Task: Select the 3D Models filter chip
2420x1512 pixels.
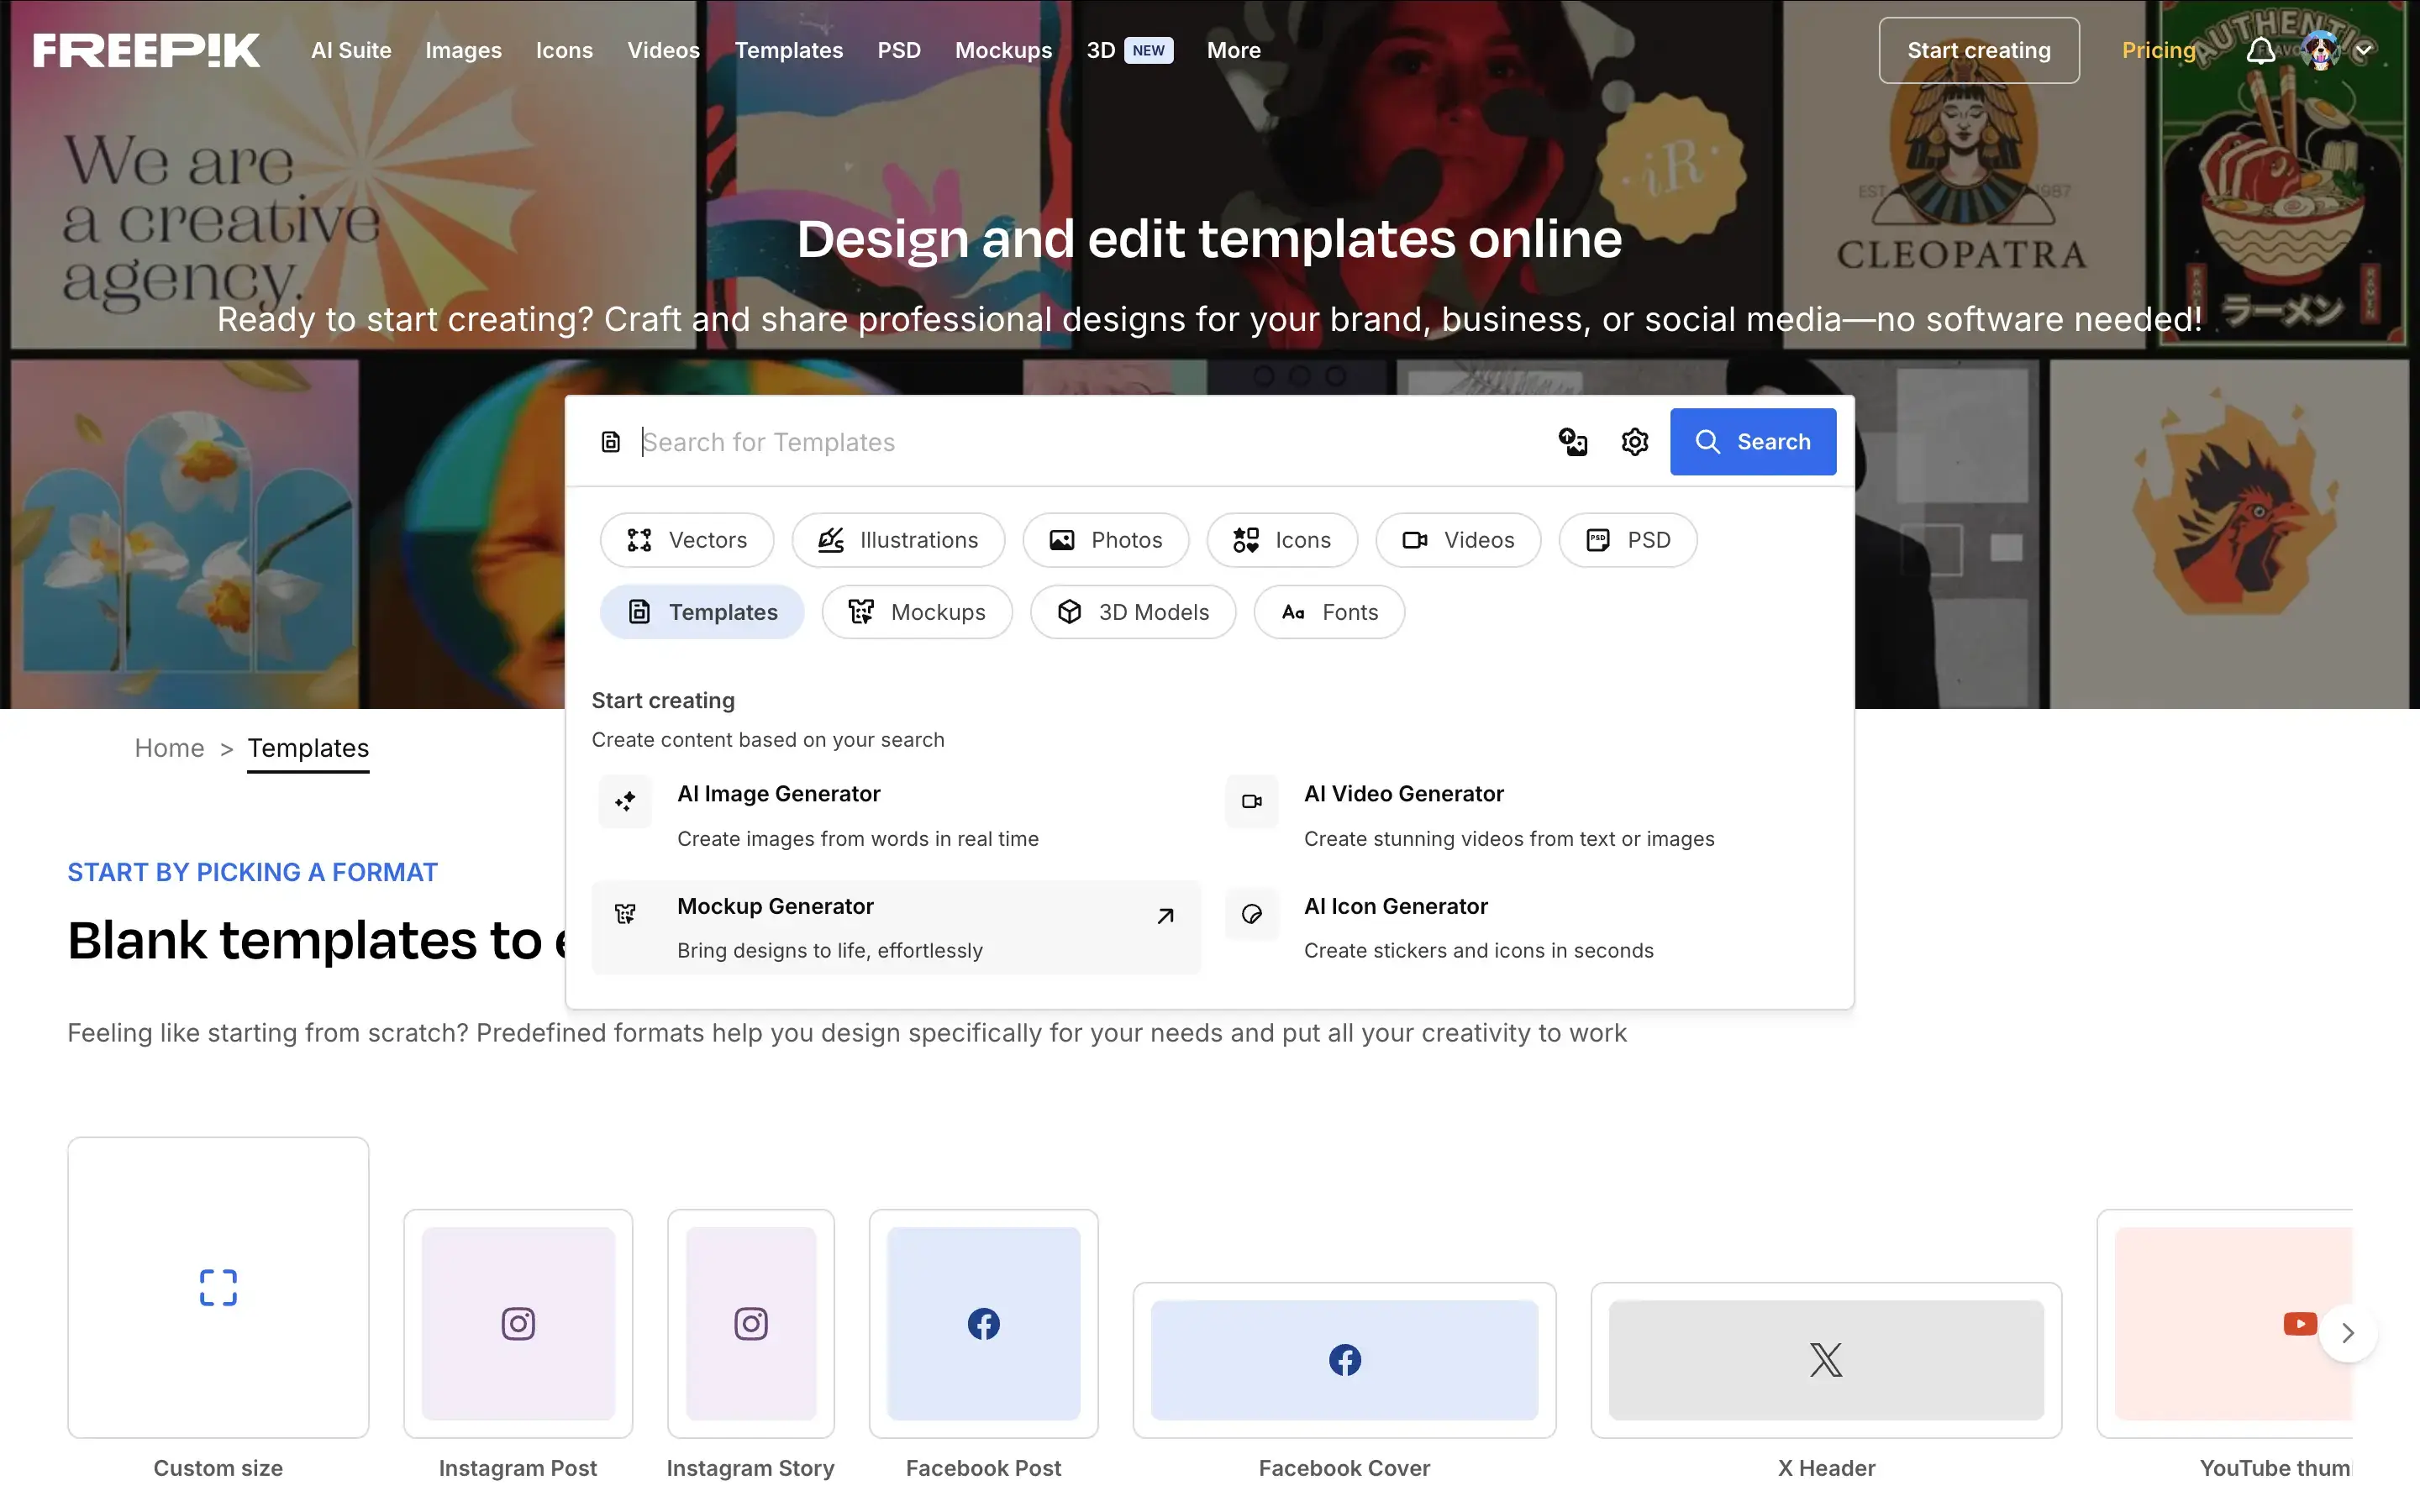Action: 1133,612
